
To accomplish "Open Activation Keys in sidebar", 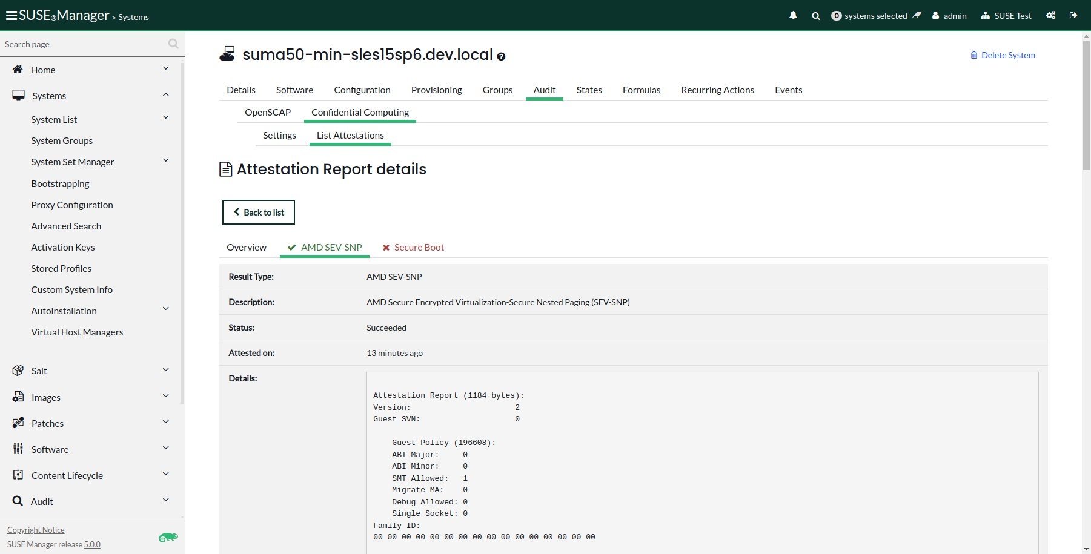I will pos(63,247).
